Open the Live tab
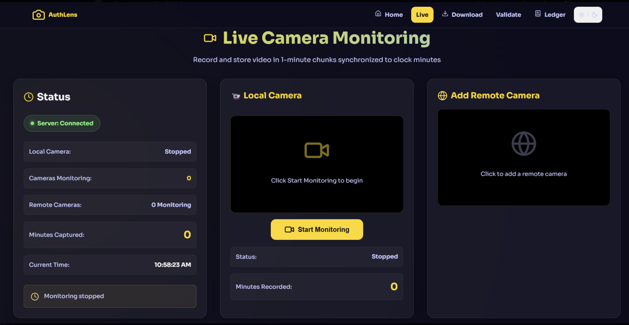The height and width of the screenshot is (325, 629). [x=422, y=15]
